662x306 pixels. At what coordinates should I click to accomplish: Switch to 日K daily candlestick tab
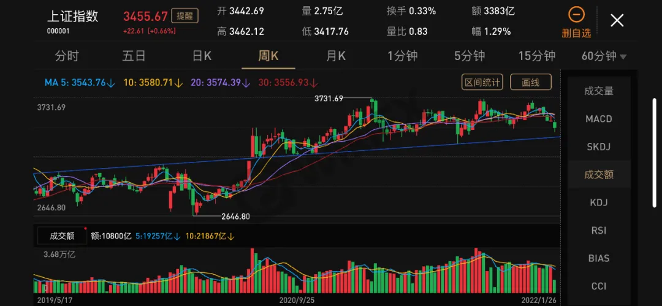202,56
